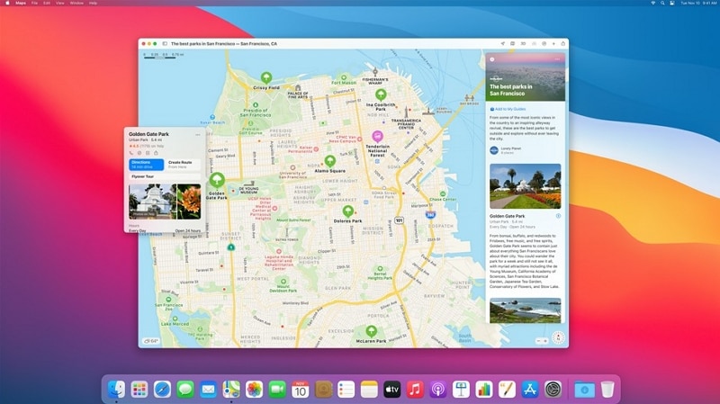The height and width of the screenshot is (404, 720).
Task: Click the Mount Davidson Park marker
Action: pyautogui.click(x=283, y=282)
